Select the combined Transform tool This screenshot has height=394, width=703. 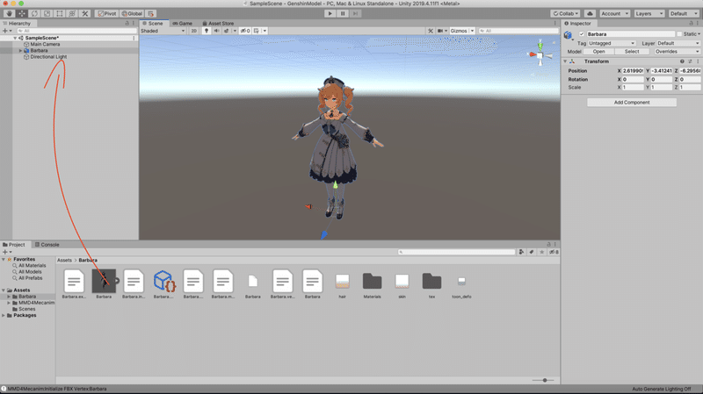click(72, 13)
